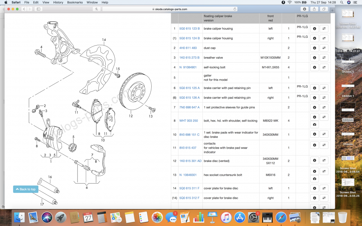Open info for 5G0 615 126 A
This screenshot has width=362, height=226.
(x=315, y=98)
